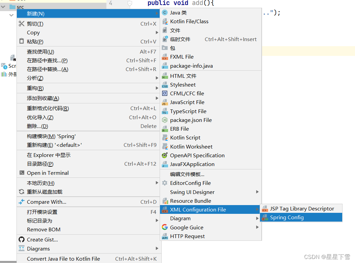This screenshot has height=263, width=355.
Task: Expand the 分析(Z) submenu arrow
Action: 157,78
